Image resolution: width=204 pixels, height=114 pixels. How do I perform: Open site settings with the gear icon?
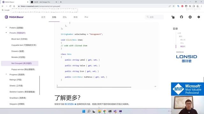click(199, 17)
